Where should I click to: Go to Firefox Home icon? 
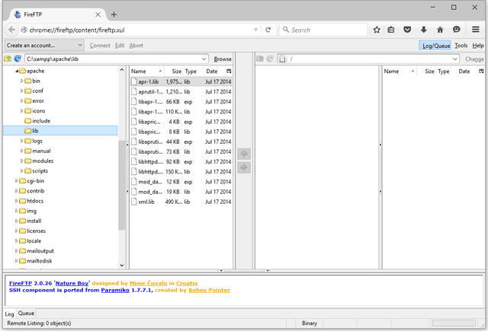click(x=440, y=30)
